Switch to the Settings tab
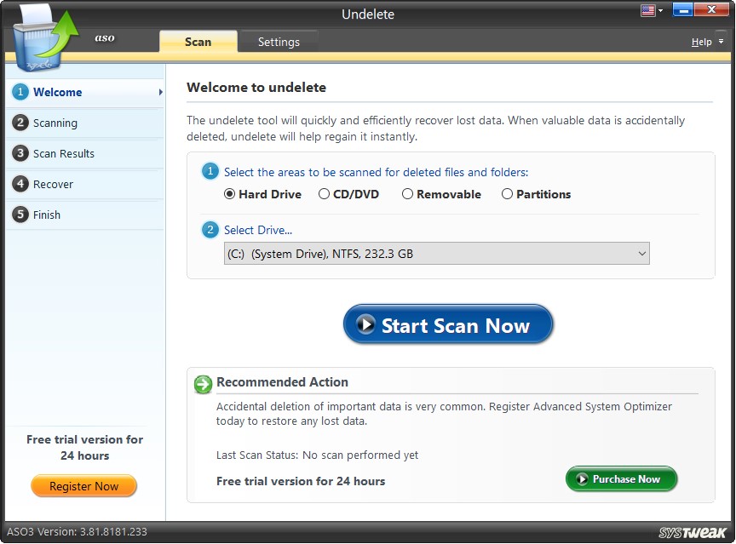 tap(279, 41)
